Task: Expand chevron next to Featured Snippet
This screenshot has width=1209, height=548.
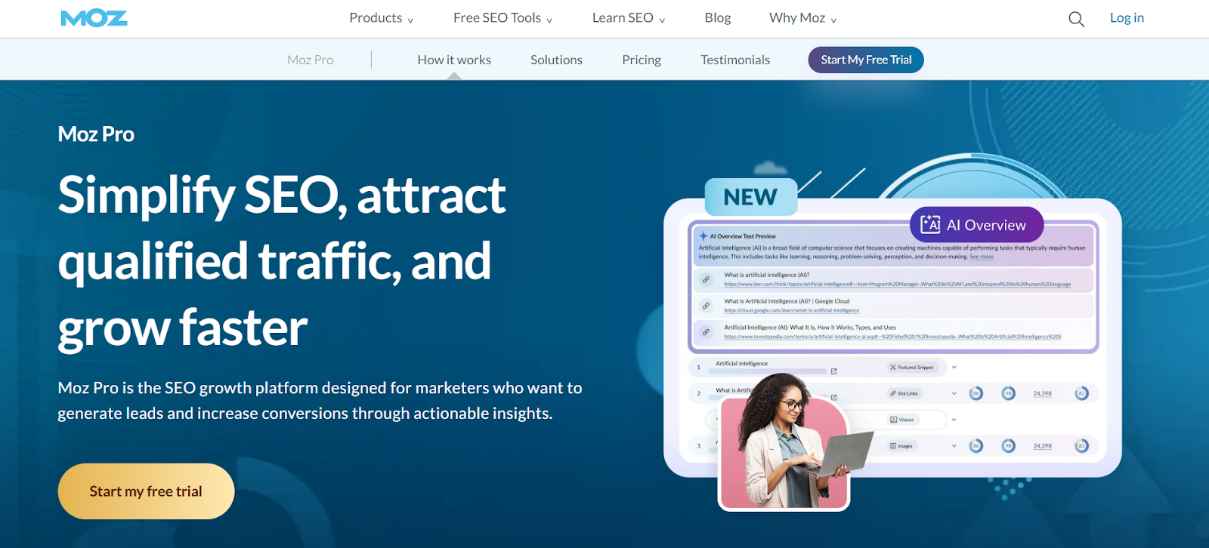Action: click(954, 368)
